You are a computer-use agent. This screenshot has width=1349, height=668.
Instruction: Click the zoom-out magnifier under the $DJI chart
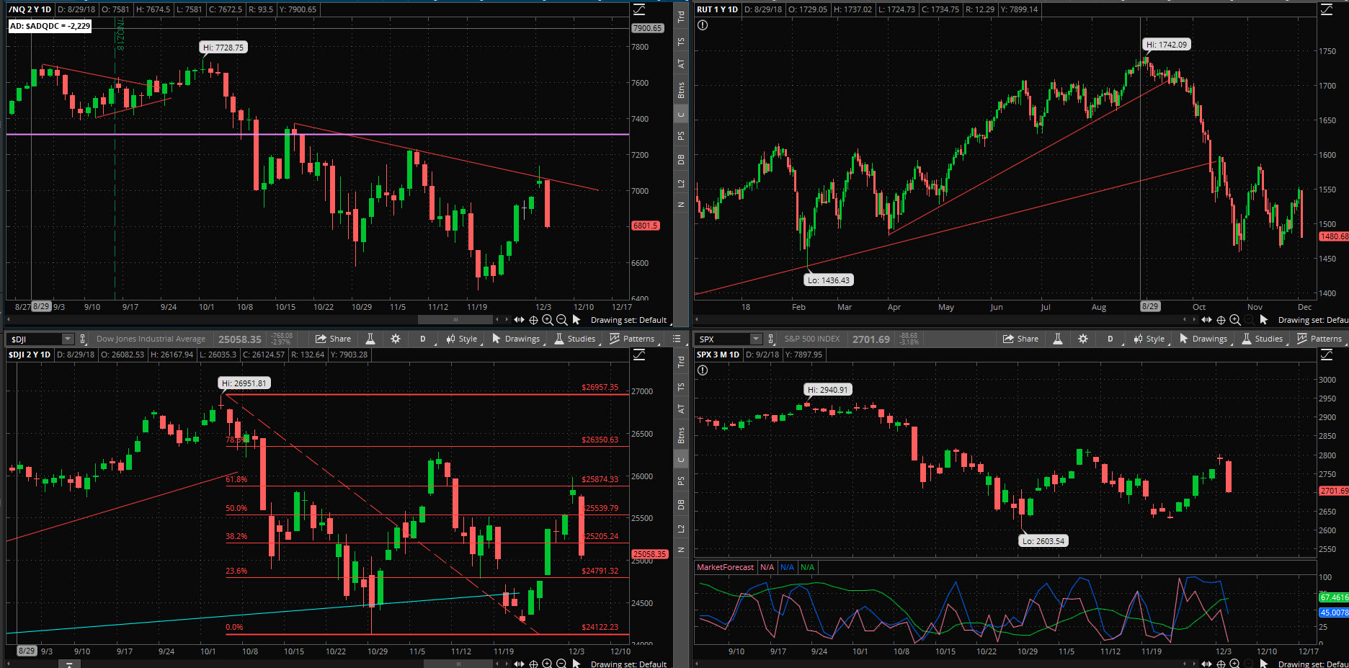(561, 664)
